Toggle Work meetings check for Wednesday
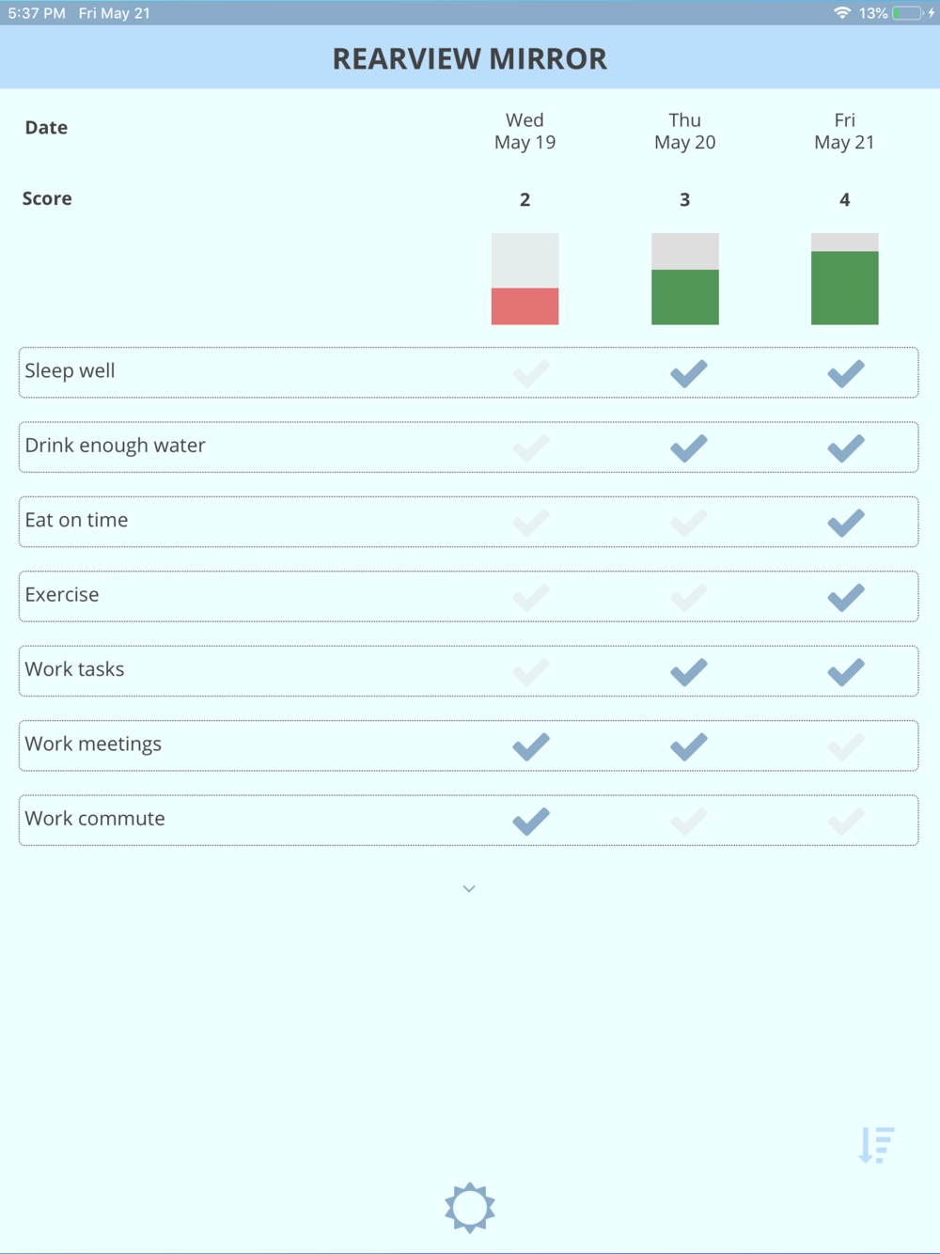 (x=531, y=746)
